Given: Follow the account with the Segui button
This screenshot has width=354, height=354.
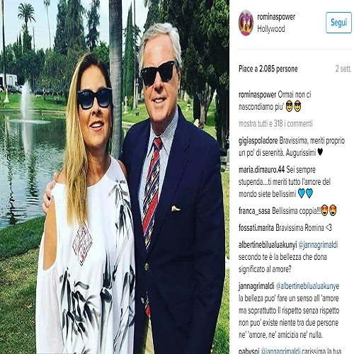Looking at the screenshot, I should (x=338, y=23).
